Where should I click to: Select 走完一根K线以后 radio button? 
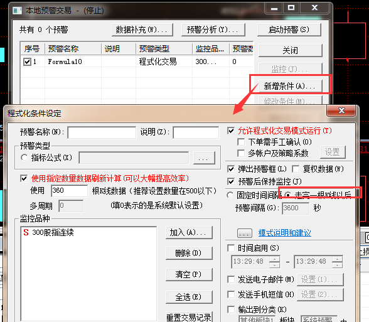(x=287, y=195)
